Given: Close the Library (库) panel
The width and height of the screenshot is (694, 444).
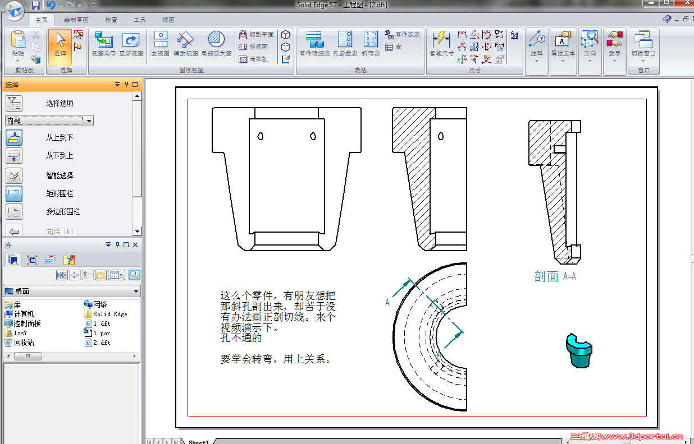Looking at the screenshot, I should click(x=135, y=245).
